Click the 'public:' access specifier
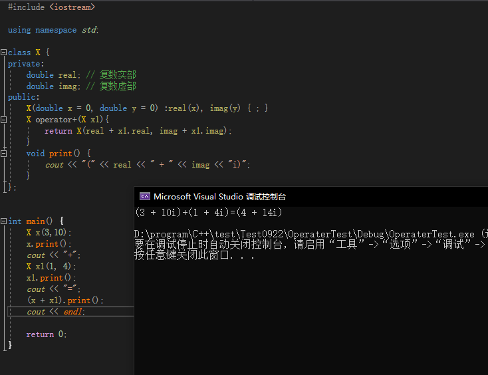 (24, 97)
